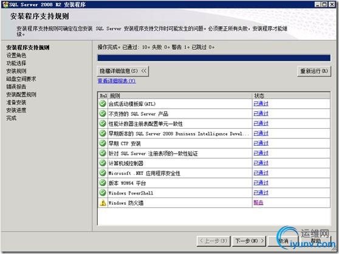339x254 pixels.
Task: Click the green check icon for 性能计数器注册表配置单元一致性
Action: tap(103, 123)
